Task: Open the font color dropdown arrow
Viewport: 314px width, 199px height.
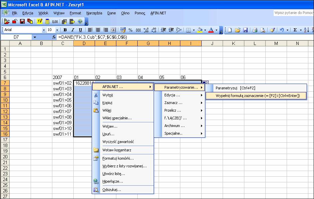Action: pyautogui.click(x=216, y=30)
